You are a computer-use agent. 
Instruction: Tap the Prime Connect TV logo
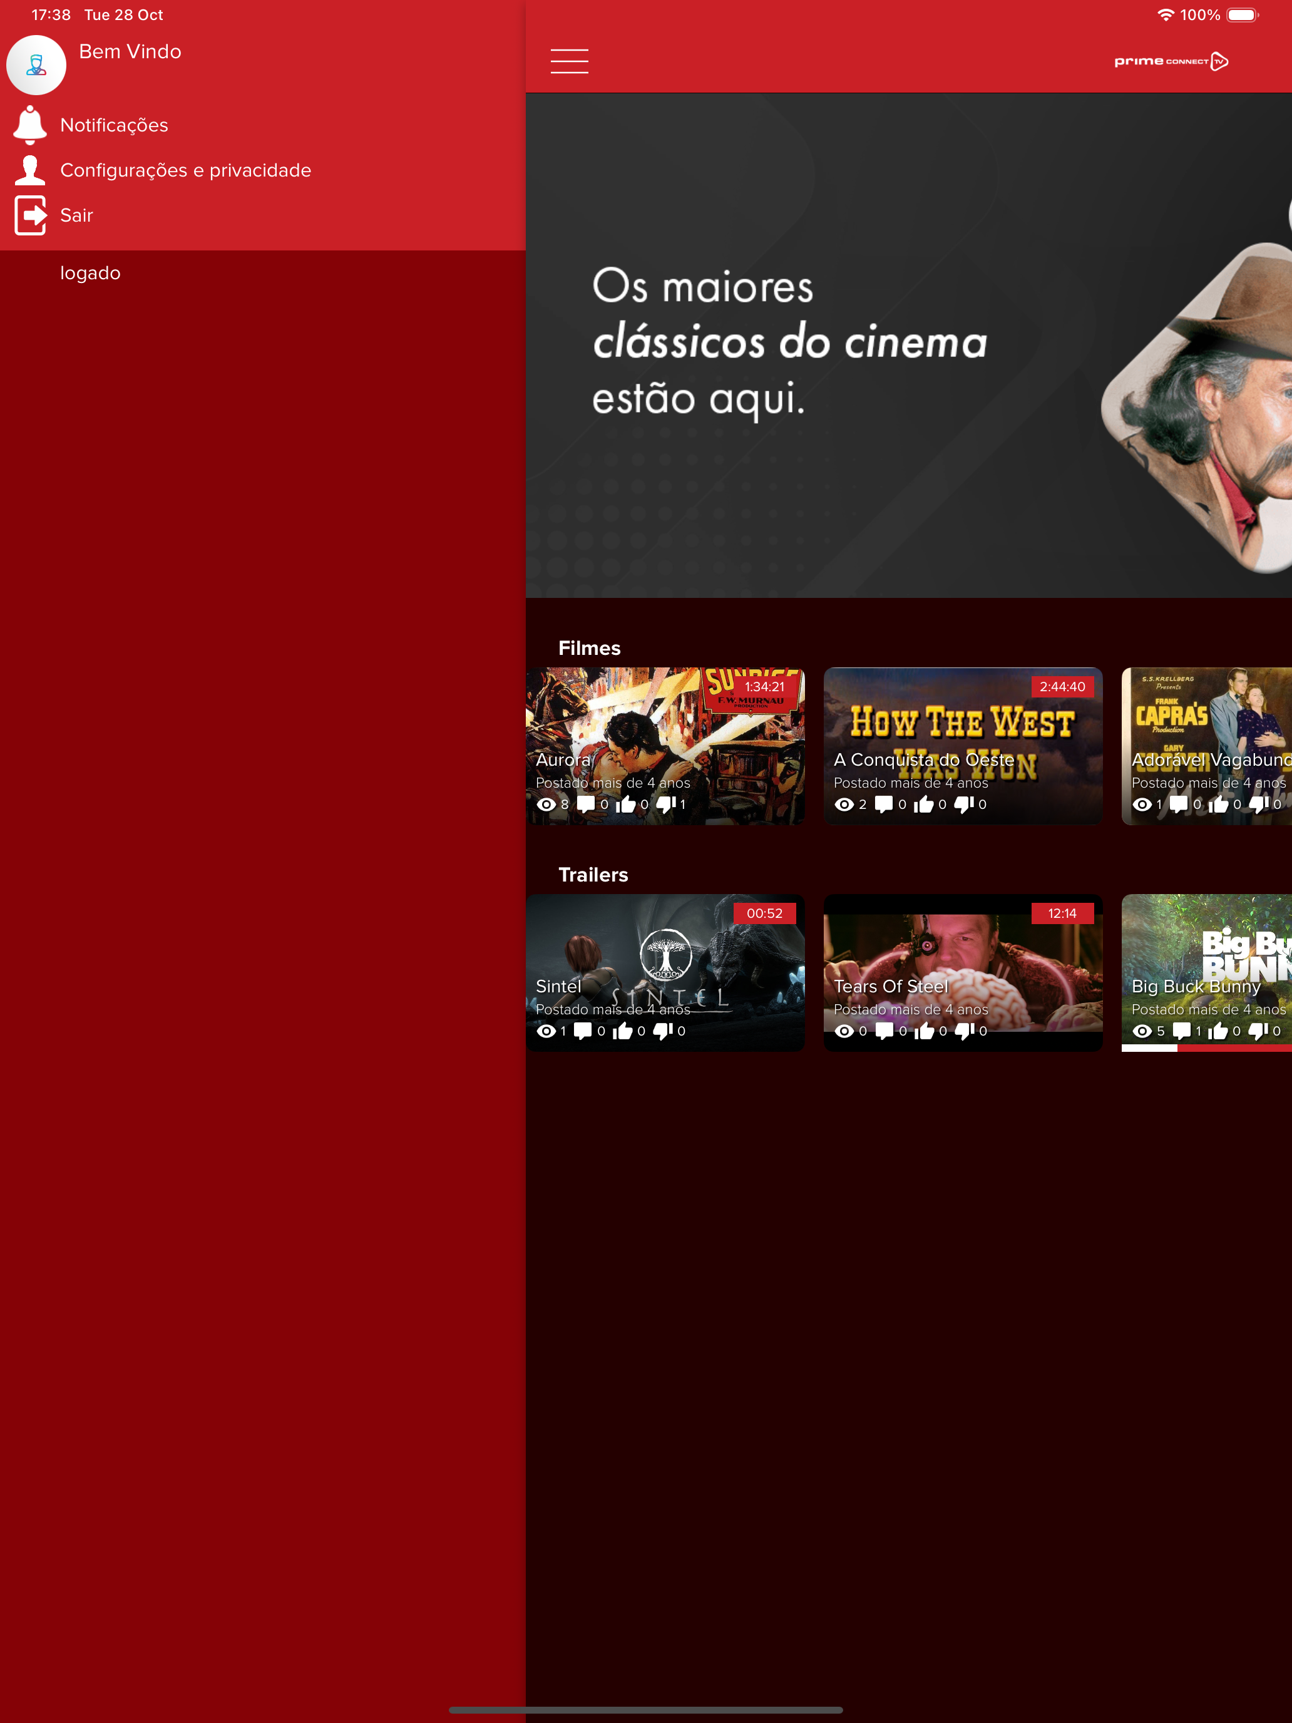point(1171,61)
